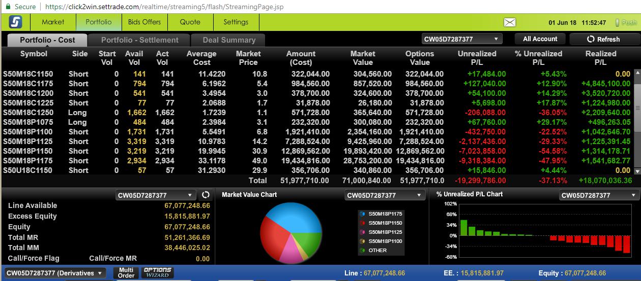Click the blue S50M18P1175 legend swatch
641x281 pixels.
(362, 214)
